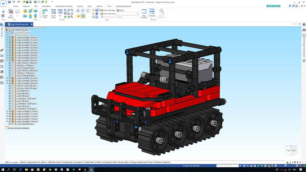Expand the Argo Assembly-102.asm:2 node

pyautogui.click(x=7, y=47)
